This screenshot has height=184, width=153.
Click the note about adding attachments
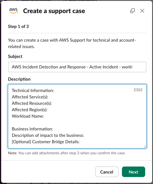click(67, 153)
